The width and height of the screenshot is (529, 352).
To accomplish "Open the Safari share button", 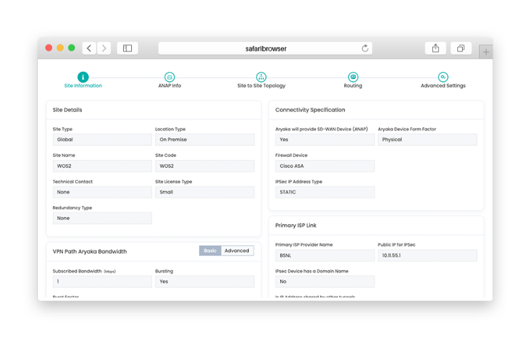I will coord(436,48).
